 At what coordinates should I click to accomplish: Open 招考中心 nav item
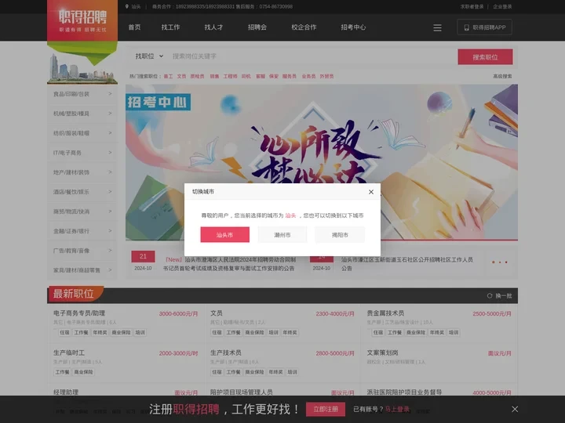(353, 27)
